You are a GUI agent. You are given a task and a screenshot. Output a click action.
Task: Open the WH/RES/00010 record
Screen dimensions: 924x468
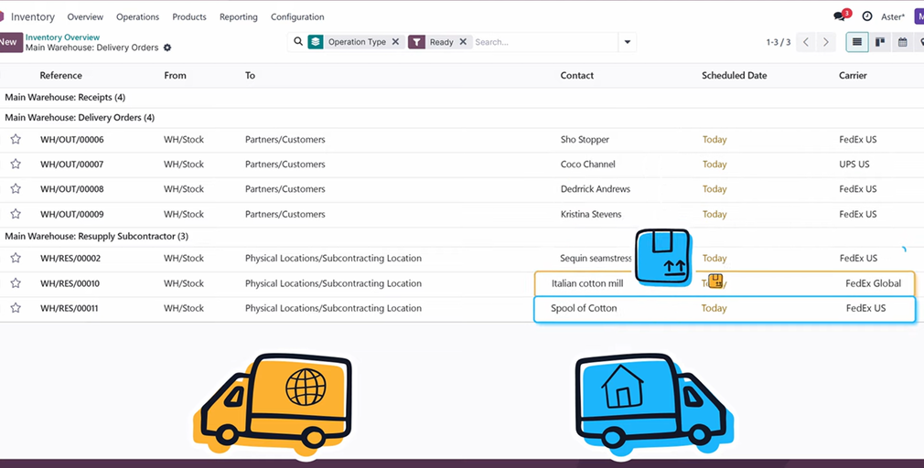point(70,283)
